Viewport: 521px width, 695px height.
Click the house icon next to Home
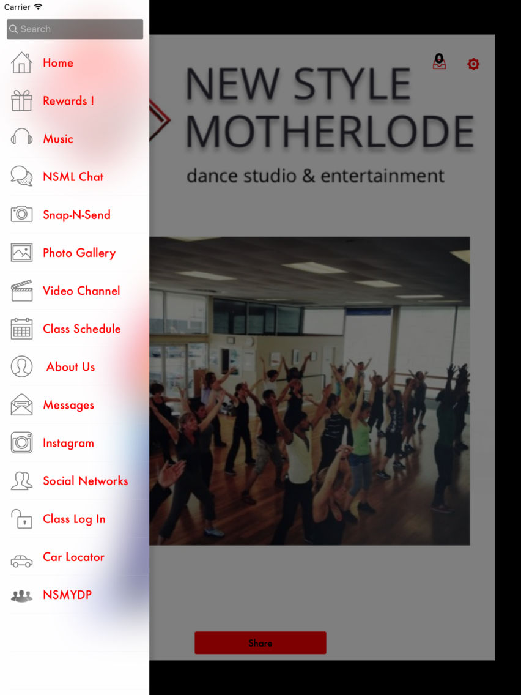[21, 62]
